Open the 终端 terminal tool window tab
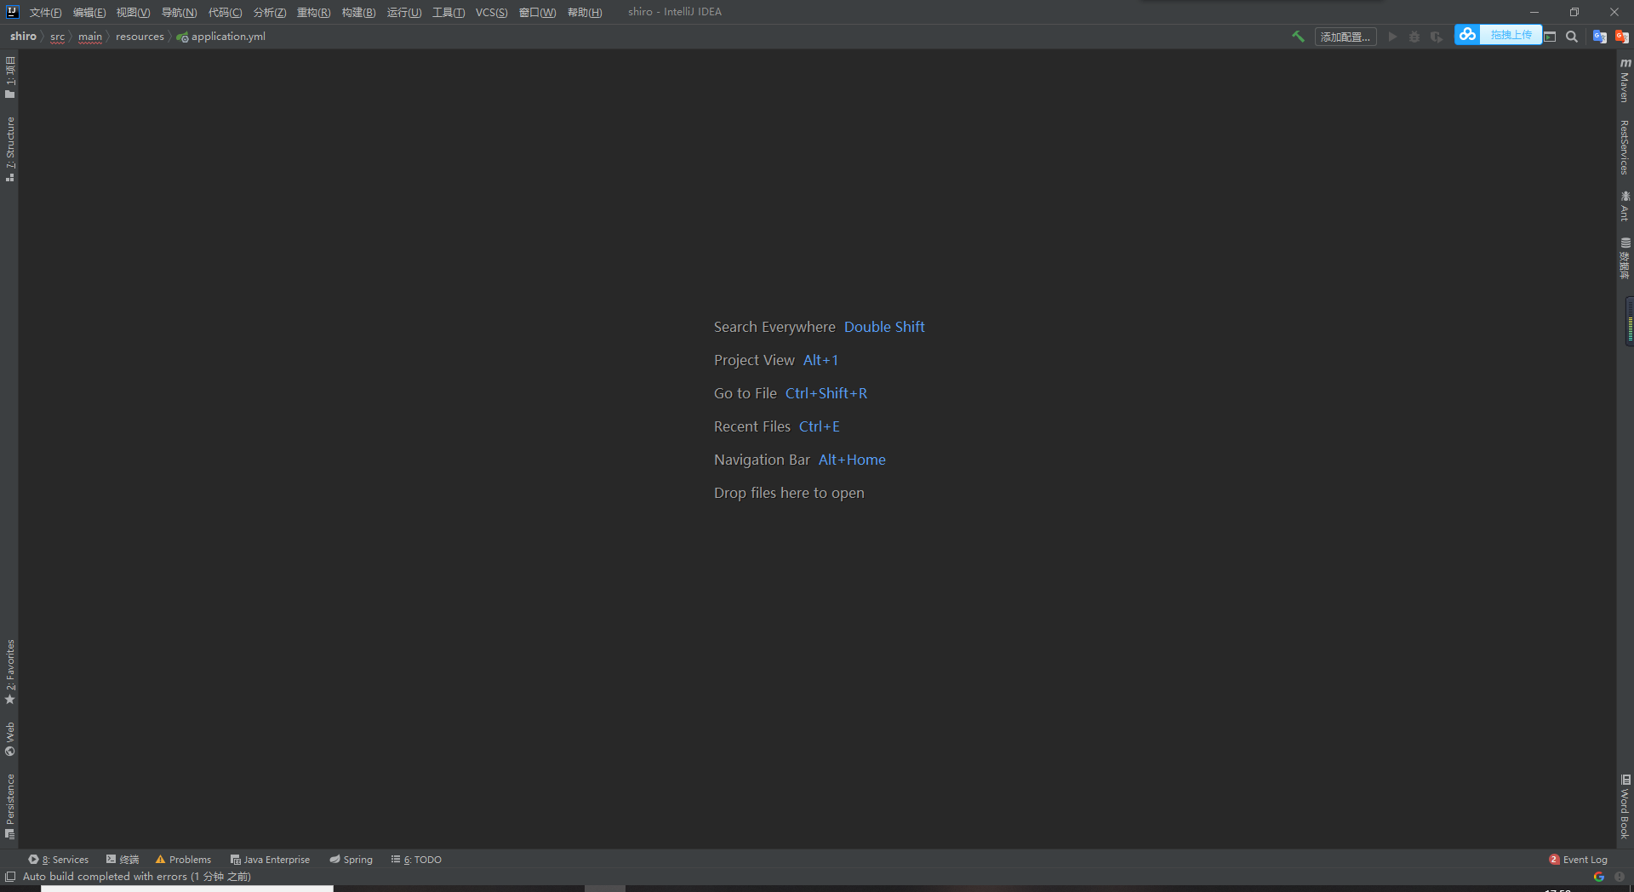 [x=123, y=860]
